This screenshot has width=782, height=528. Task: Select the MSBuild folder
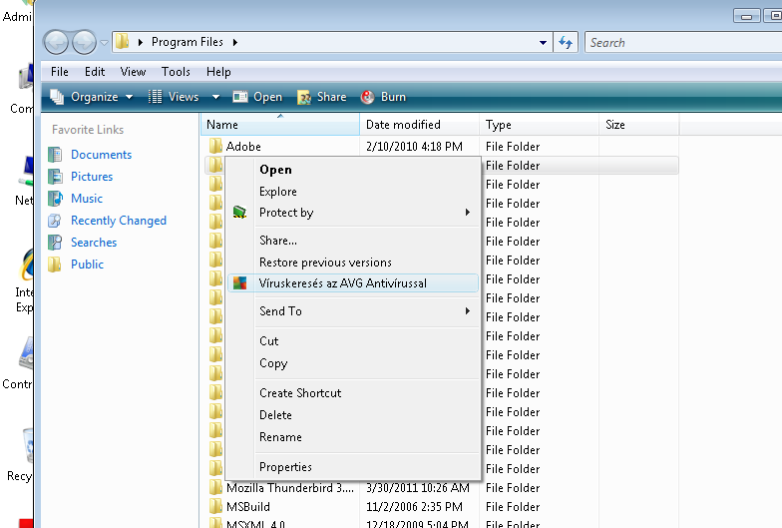tap(247, 507)
